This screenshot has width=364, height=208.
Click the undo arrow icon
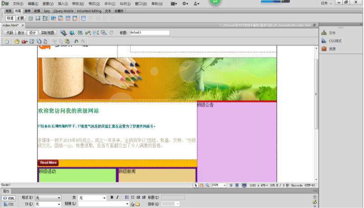pyautogui.click(x=76, y=42)
